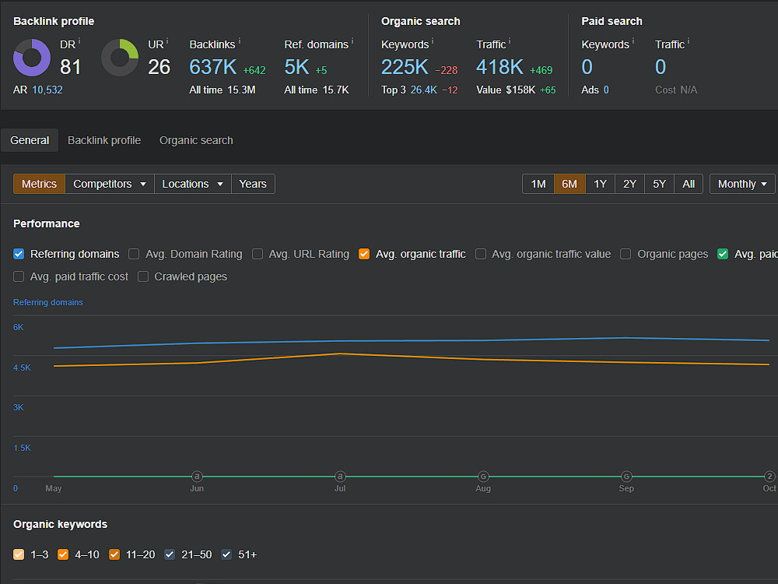The width and height of the screenshot is (778, 584).
Task: Click the Oct marker numbered 2
Action: 769,477
